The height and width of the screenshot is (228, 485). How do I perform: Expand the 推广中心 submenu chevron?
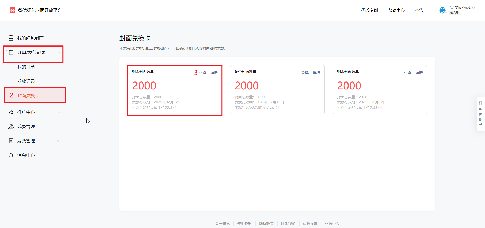[59, 112]
